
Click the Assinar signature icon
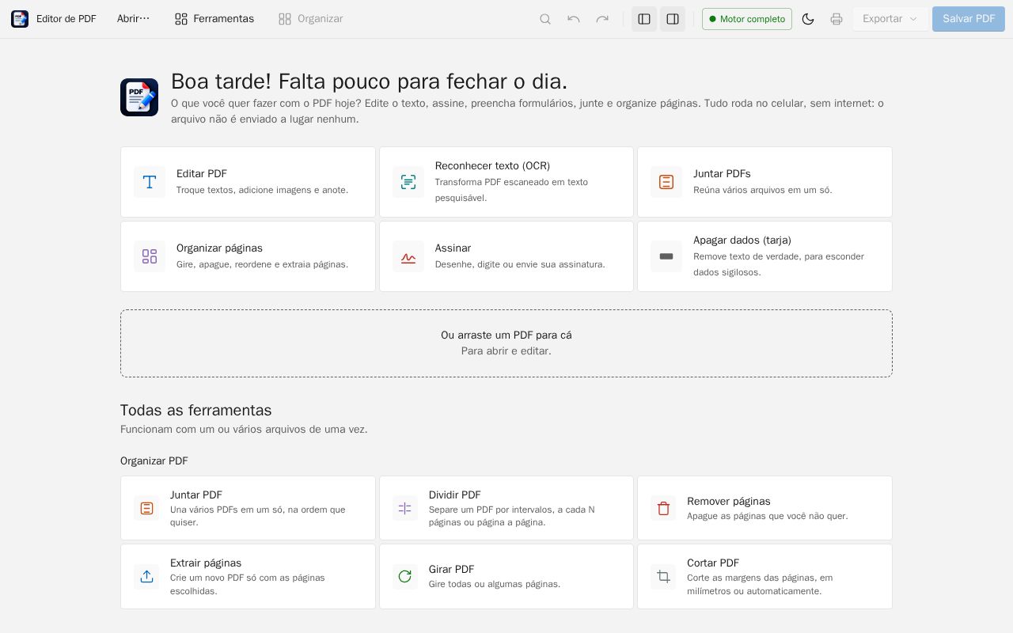408,256
